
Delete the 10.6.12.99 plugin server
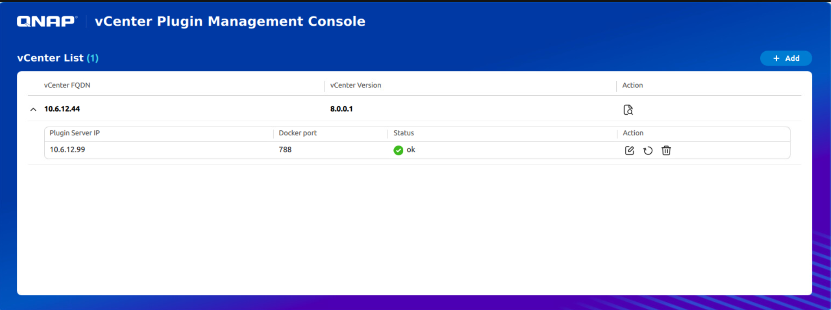coord(666,151)
